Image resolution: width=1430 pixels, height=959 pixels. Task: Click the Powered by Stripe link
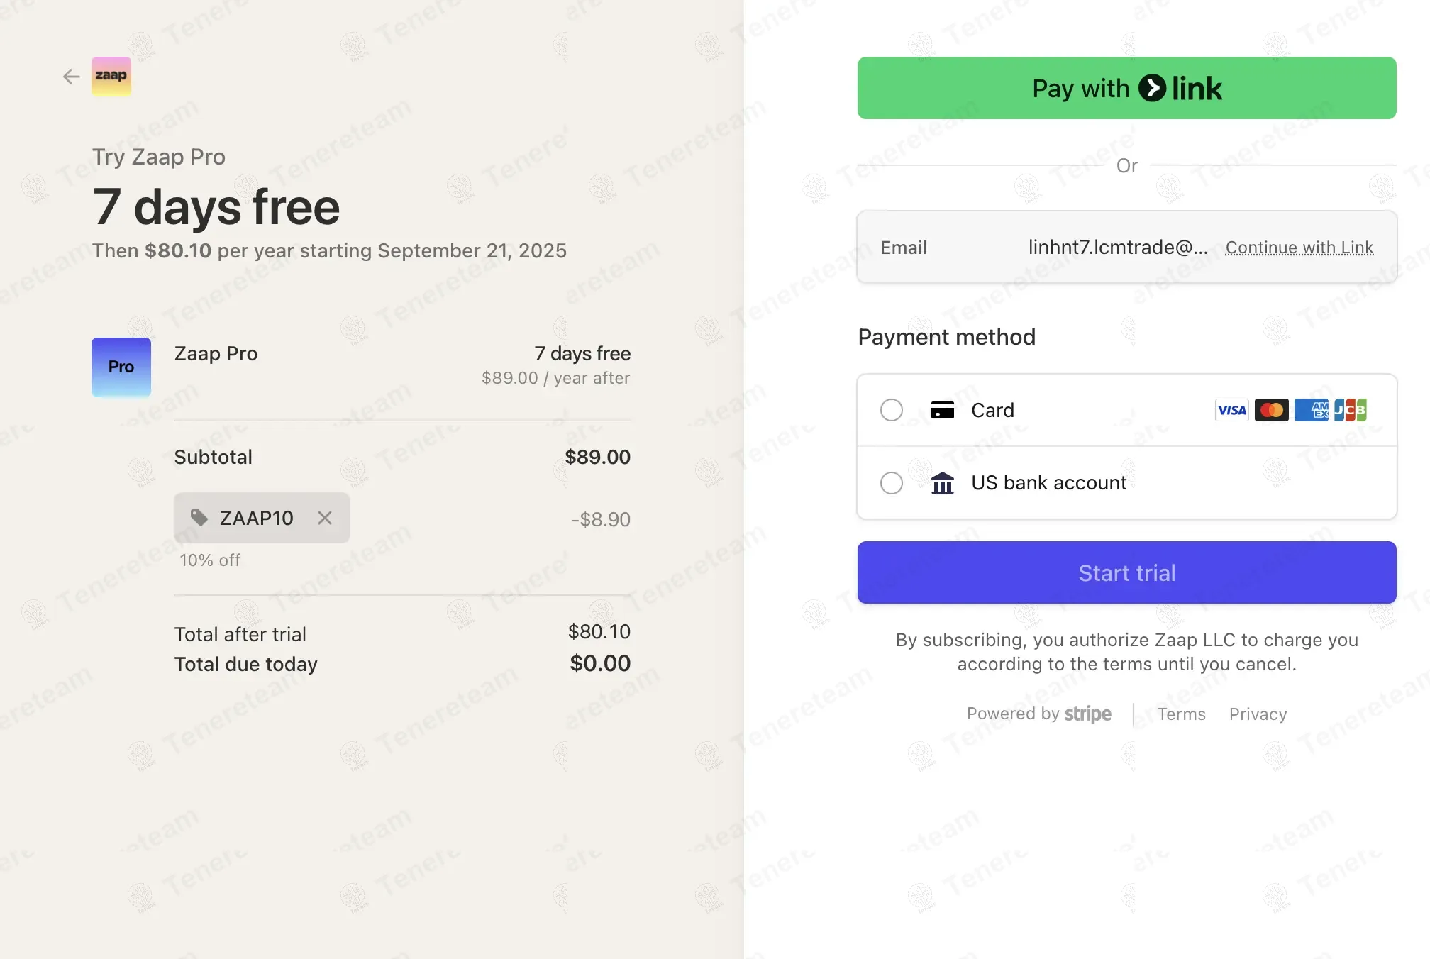click(x=1038, y=714)
